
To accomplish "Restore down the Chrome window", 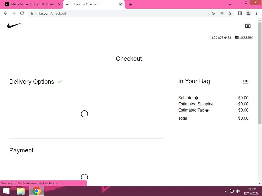I will pyautogui.click(x=246, y=3).
